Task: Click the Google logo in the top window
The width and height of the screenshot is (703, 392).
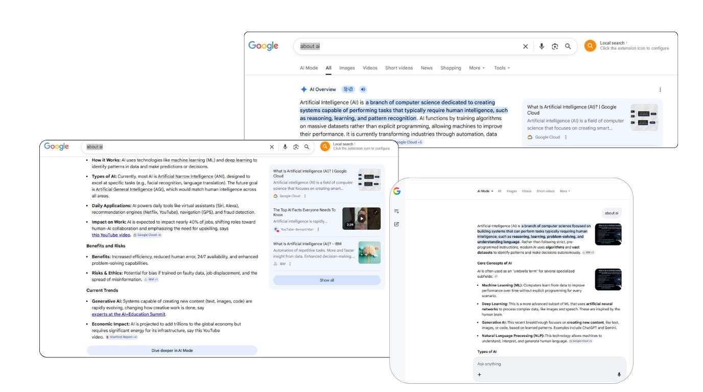Action: point(263,46)
